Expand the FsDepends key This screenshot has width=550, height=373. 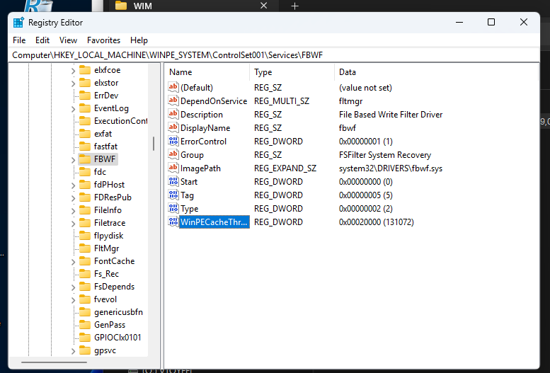73,287
